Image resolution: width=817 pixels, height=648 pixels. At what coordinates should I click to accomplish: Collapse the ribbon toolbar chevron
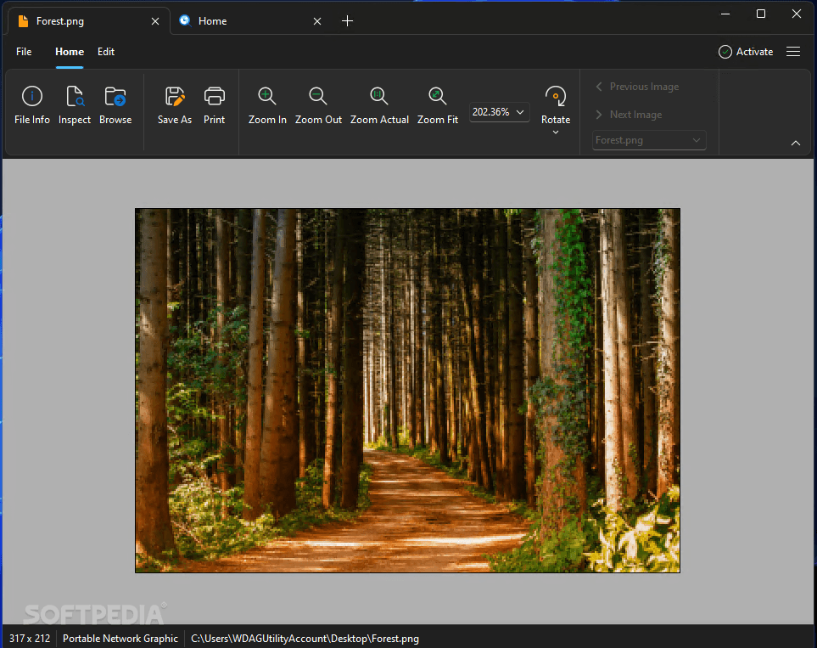pyautogui.click(x=796, y=143)
